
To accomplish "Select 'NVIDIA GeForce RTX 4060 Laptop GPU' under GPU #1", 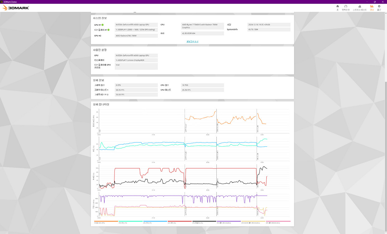I will tap(136, 25).
